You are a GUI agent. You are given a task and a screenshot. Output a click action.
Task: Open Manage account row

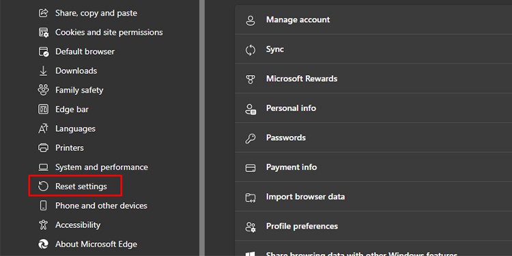(373, 20)
